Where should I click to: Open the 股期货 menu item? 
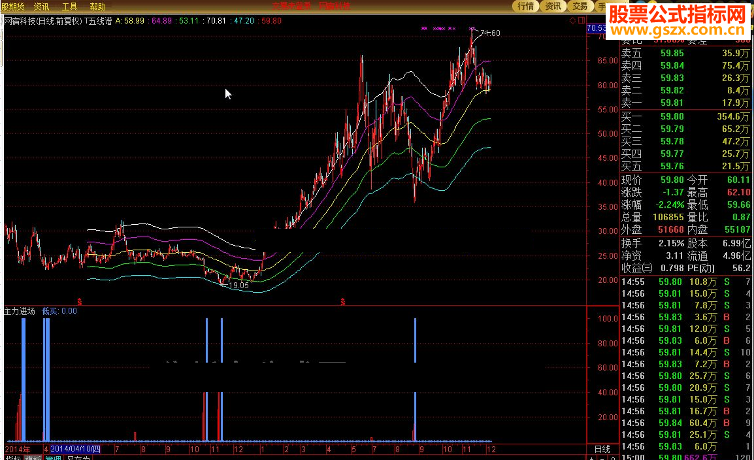pos(12,7)
